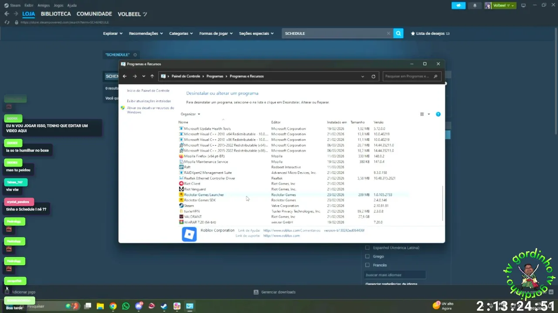Expand the Categorias dropdown

pos(181,33)
